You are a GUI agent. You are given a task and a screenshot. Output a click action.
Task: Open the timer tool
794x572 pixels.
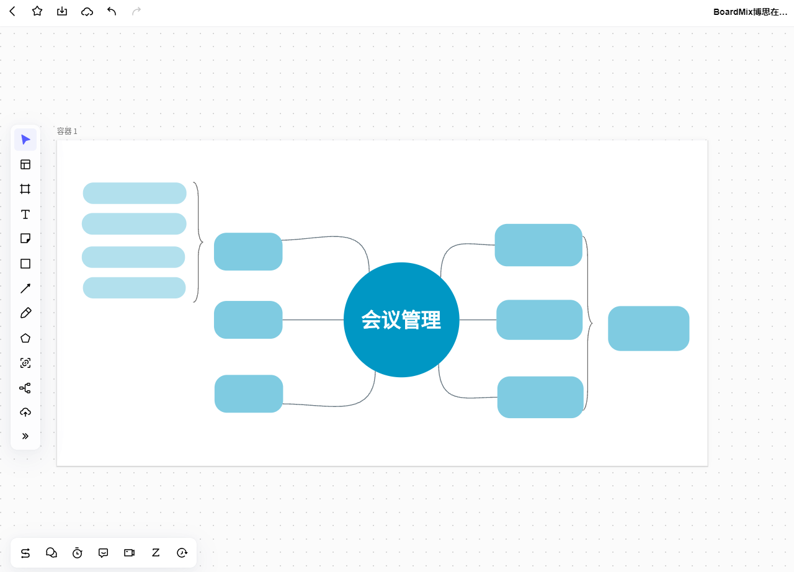click(x=78, y=553)
